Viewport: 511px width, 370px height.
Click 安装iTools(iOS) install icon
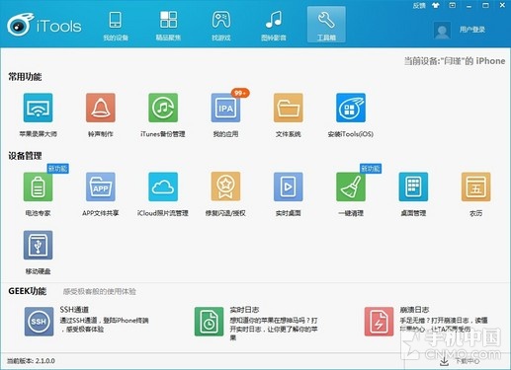(351, 108)
